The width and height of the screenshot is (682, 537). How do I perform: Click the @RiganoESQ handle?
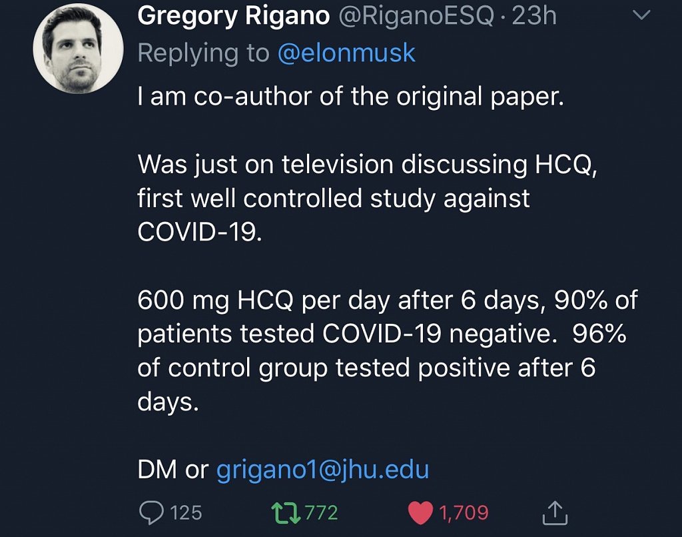click(x=416, y=16)
